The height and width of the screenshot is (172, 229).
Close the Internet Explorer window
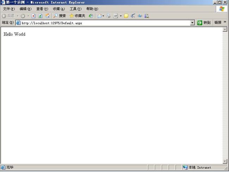tap(225, 2)
